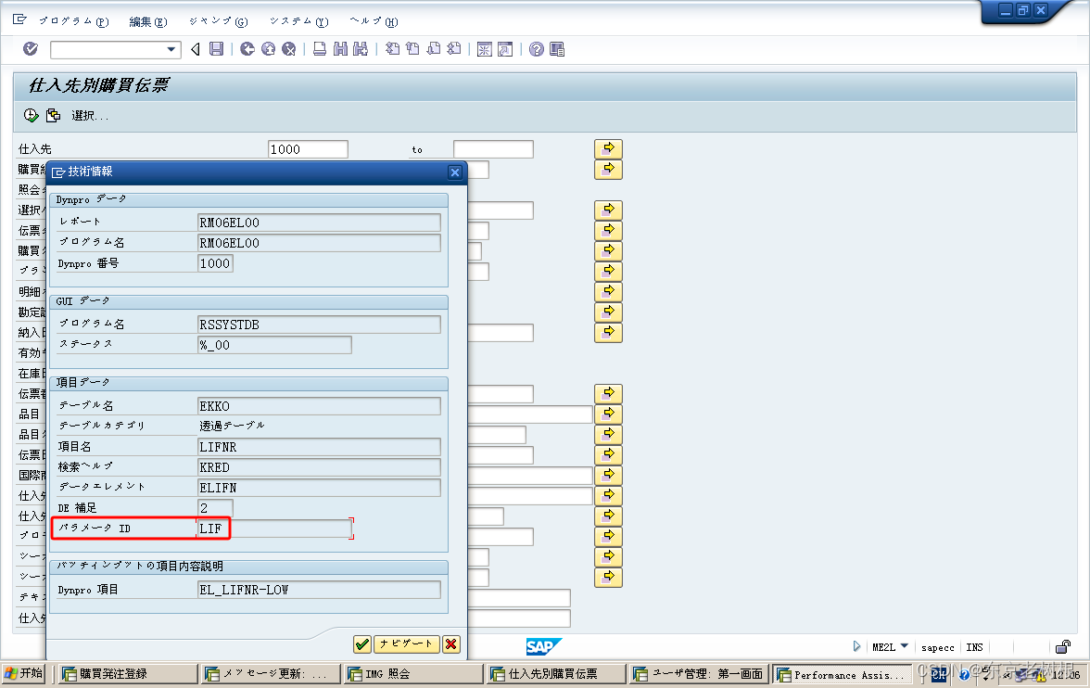Click the red Cancel circle toolbar icon
The height and width of the screenshot is (688, 1090).
(x=286, y=49)
